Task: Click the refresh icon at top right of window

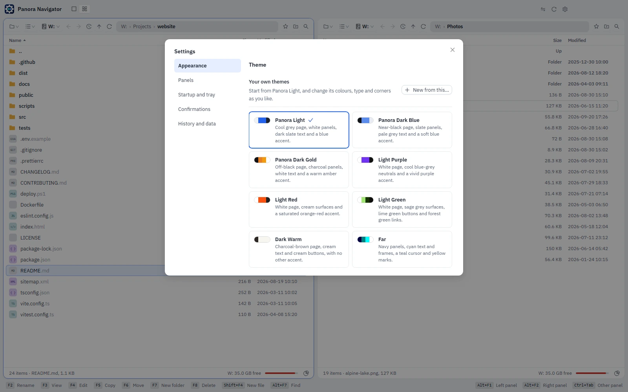Action: [554, 9]
